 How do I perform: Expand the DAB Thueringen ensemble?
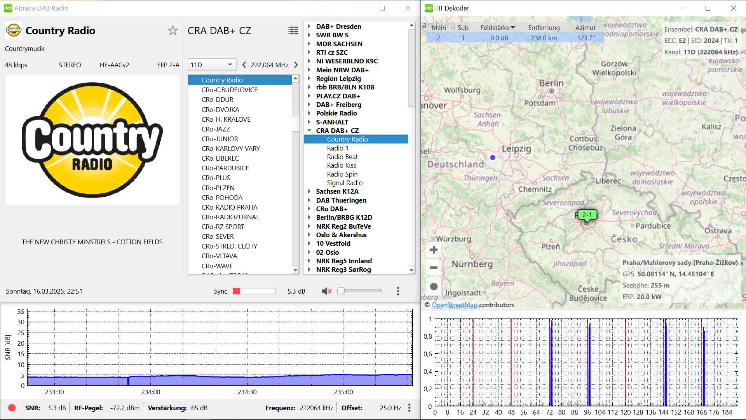click(309, 200)
